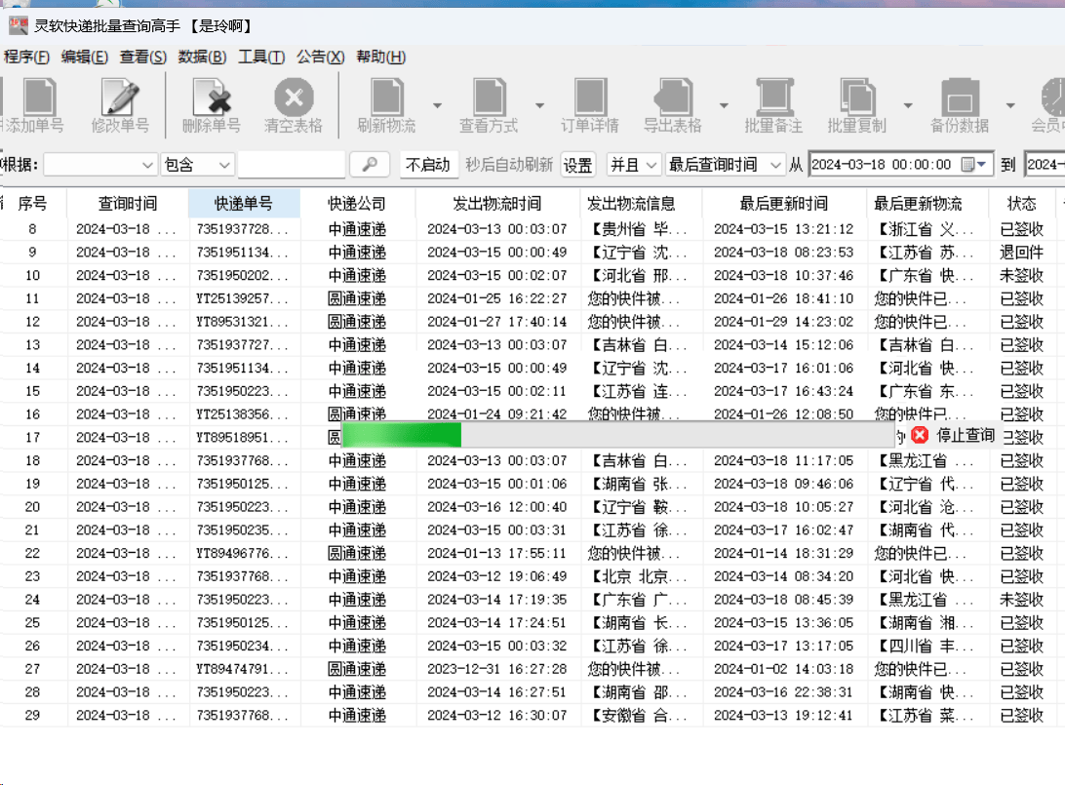The width and height of the screenshot is (1065, 785).
Task: Click send time 2024-03-16 12:00:40
Action: point(497,506)
